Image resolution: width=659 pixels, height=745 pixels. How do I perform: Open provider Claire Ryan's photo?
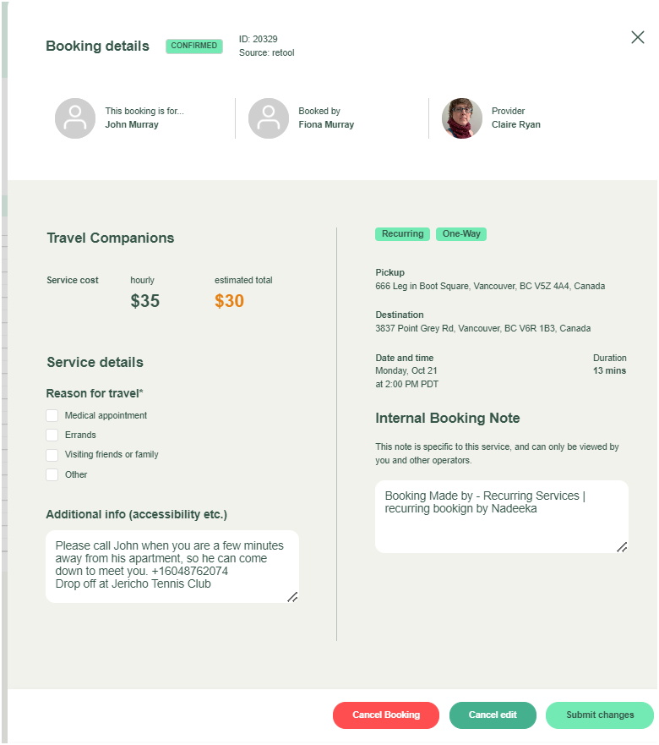pos(462,118)
